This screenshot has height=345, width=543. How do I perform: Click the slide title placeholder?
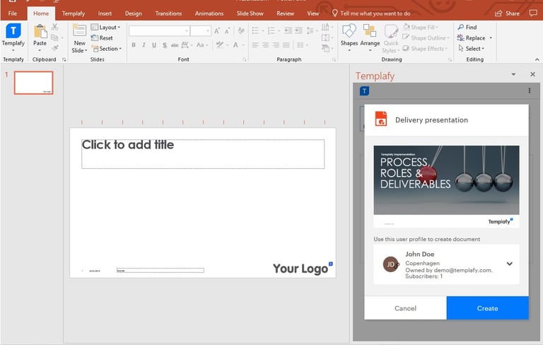click(203, 154)
